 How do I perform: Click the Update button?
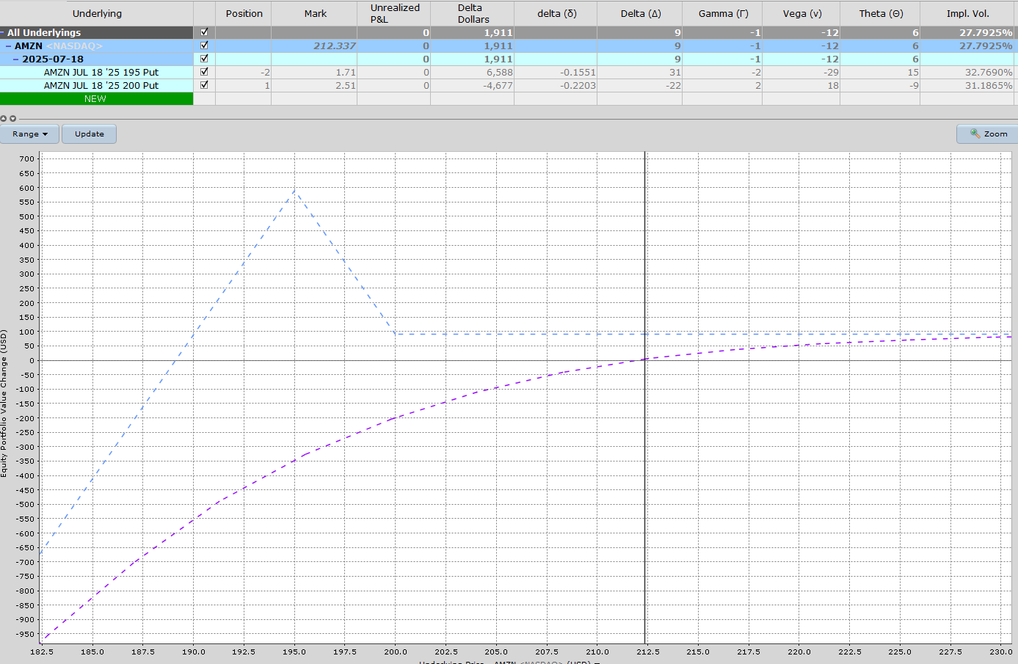click(89, 134)
